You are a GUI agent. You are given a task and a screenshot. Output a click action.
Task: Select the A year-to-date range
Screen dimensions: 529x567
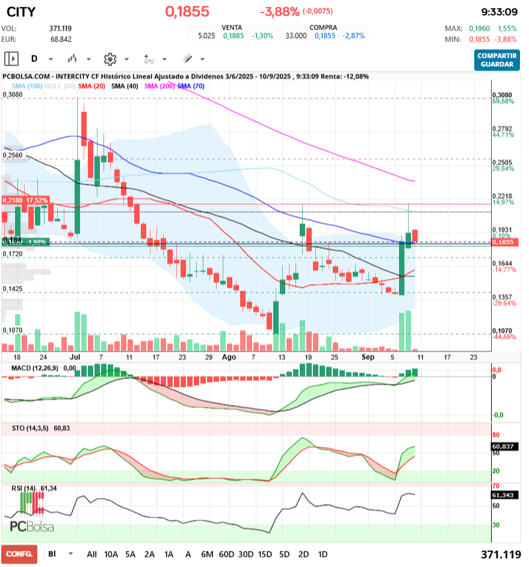188,554
